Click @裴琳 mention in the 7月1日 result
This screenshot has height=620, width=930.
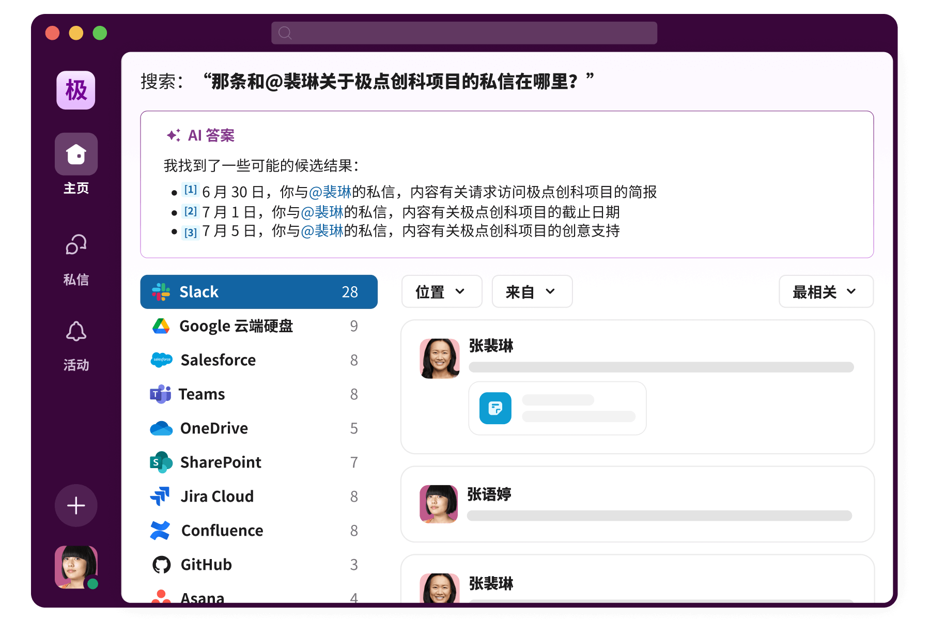point(322,212)
